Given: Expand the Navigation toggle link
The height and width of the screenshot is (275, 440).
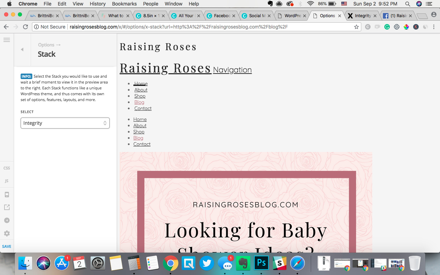Looking at the screenshot, I should [x=232, y=70].
